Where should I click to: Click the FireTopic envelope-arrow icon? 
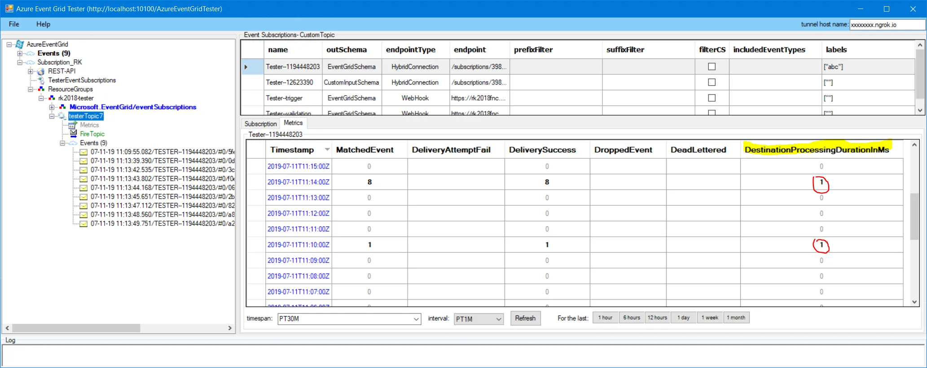73,134
